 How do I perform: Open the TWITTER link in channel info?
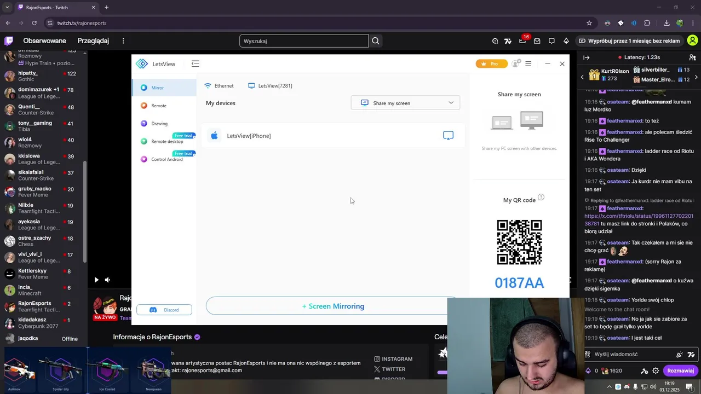coord(389,369)
